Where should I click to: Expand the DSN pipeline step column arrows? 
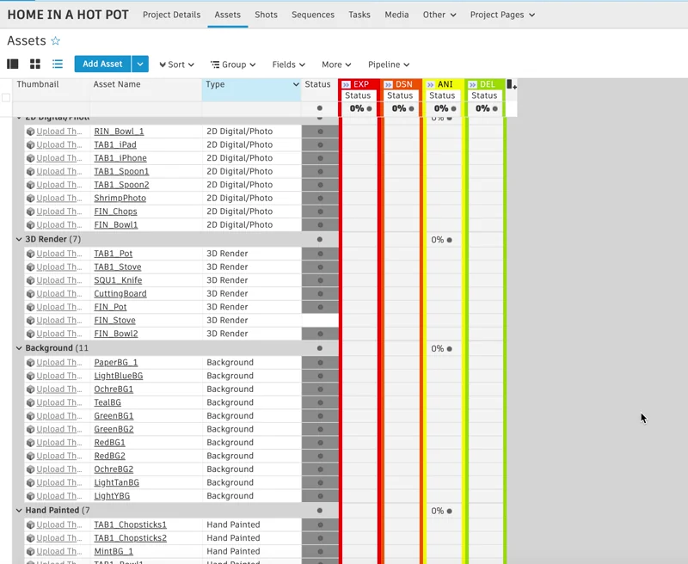[x=388, y=84]
